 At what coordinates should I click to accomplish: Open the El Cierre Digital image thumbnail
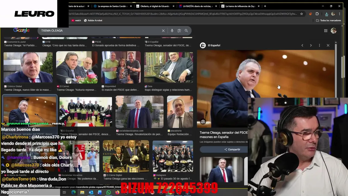(126, 156)
